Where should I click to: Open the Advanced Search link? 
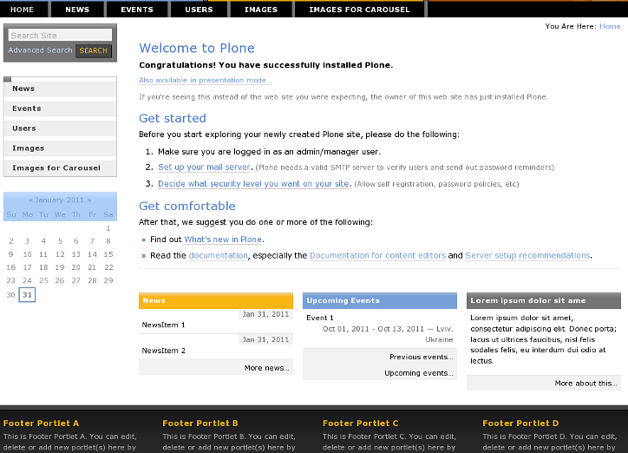tap(41, 50)
